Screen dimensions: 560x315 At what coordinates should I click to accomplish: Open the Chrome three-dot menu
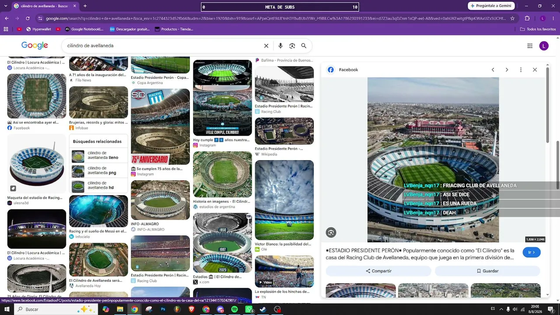553,18
